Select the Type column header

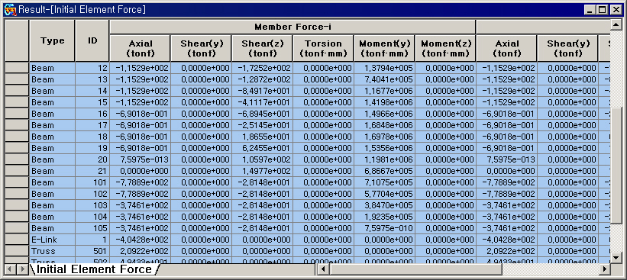(52, 40)
